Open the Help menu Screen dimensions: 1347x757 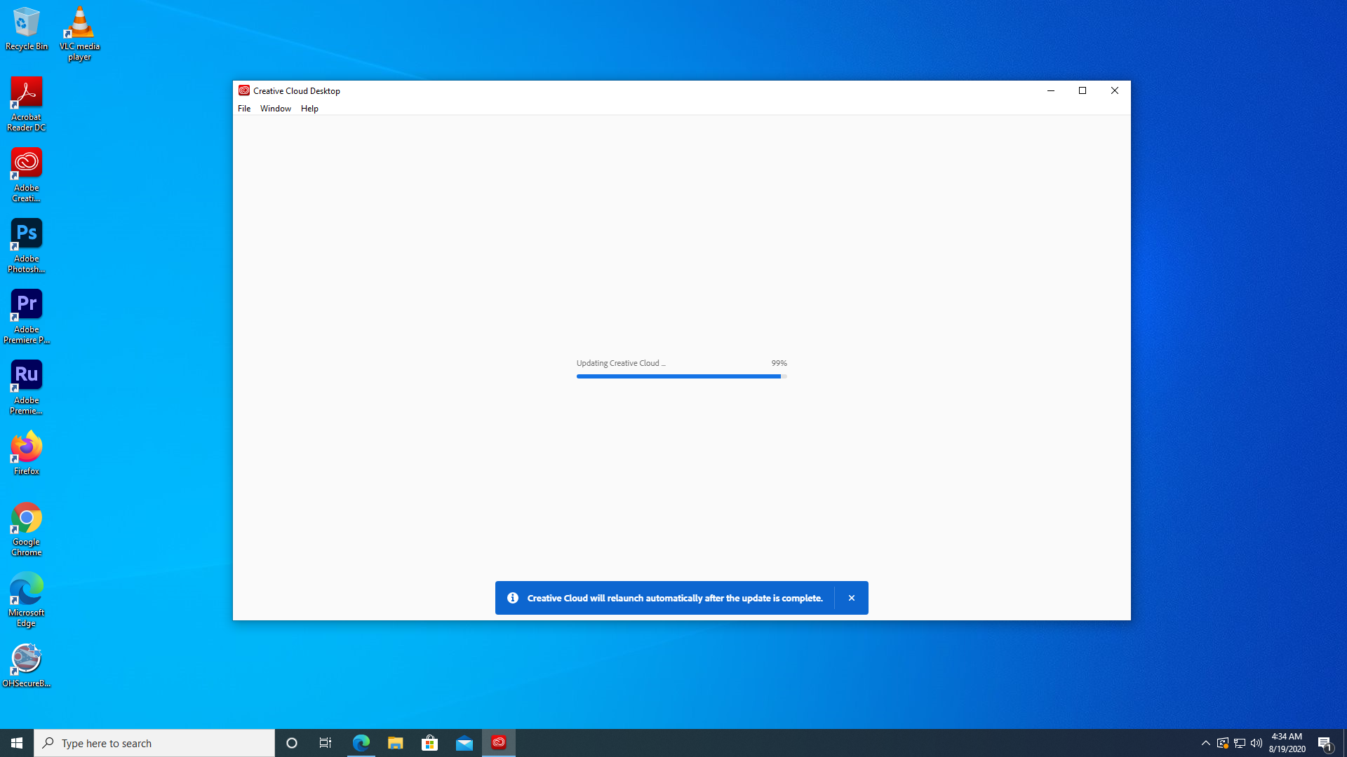tap(309, 109)
